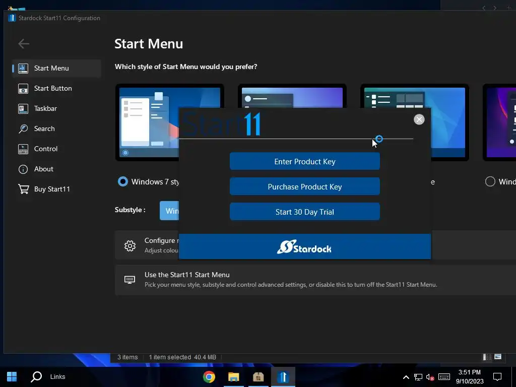516x387 pixels.
Task: Click the gear icon beside Configure menu
Action: click(130, 245)
